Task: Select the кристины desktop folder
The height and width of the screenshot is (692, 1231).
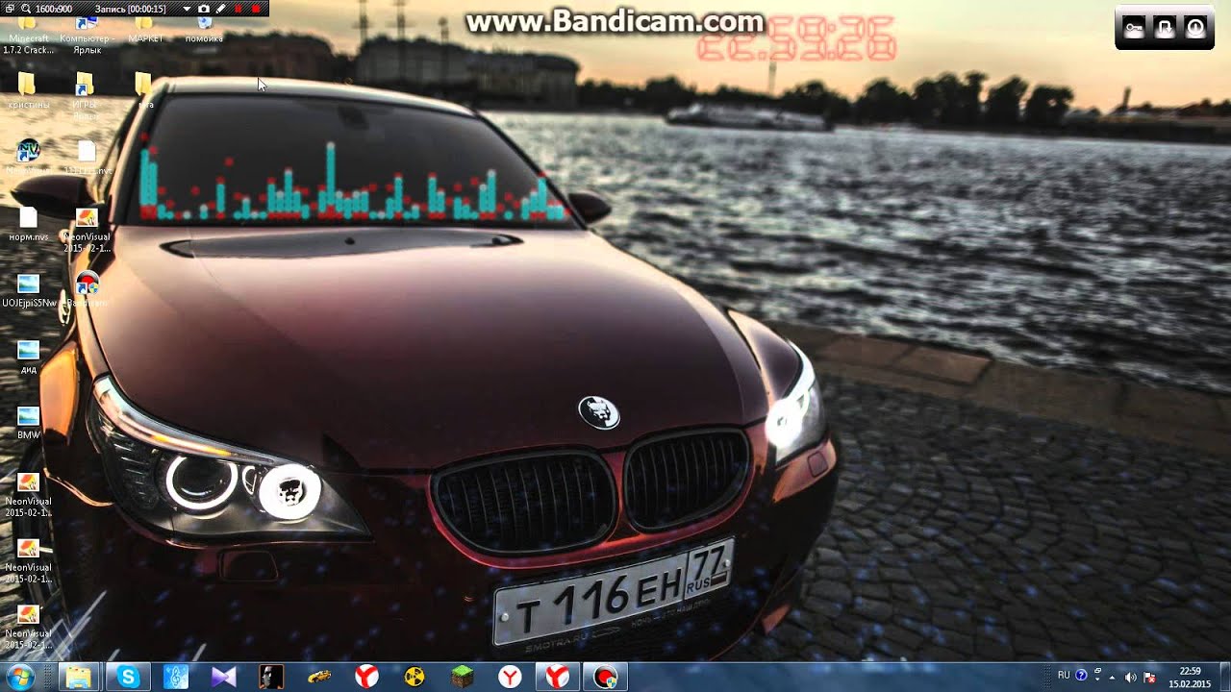Action: click(x=28, y=91)
